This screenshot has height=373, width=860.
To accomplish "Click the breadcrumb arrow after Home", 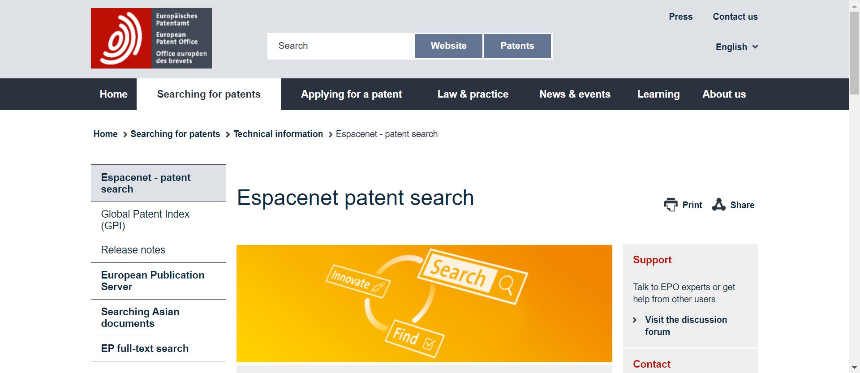I will (x=125, y=134).
